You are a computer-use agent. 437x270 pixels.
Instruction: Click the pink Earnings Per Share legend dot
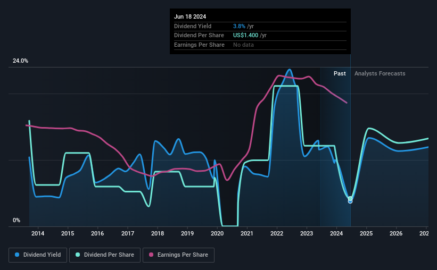pos(151,255)
